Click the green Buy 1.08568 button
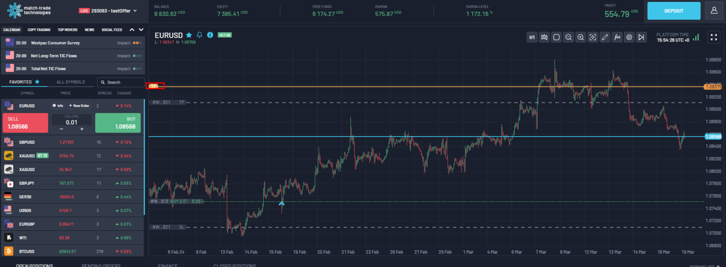The height and width of the screenshot is (267, 726). click(x=118, y=123)
